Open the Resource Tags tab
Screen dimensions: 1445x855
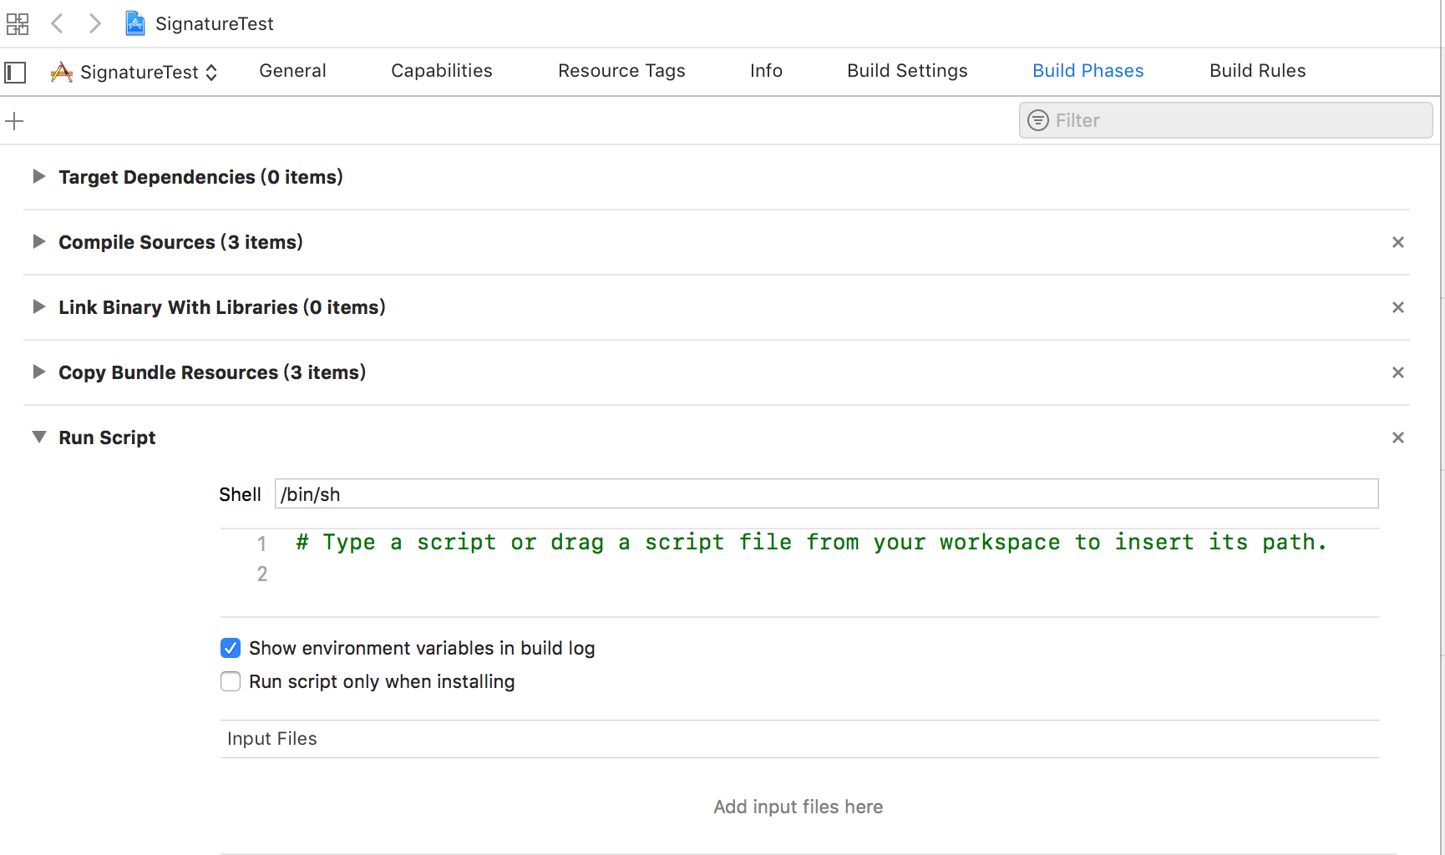coord(621,71)
